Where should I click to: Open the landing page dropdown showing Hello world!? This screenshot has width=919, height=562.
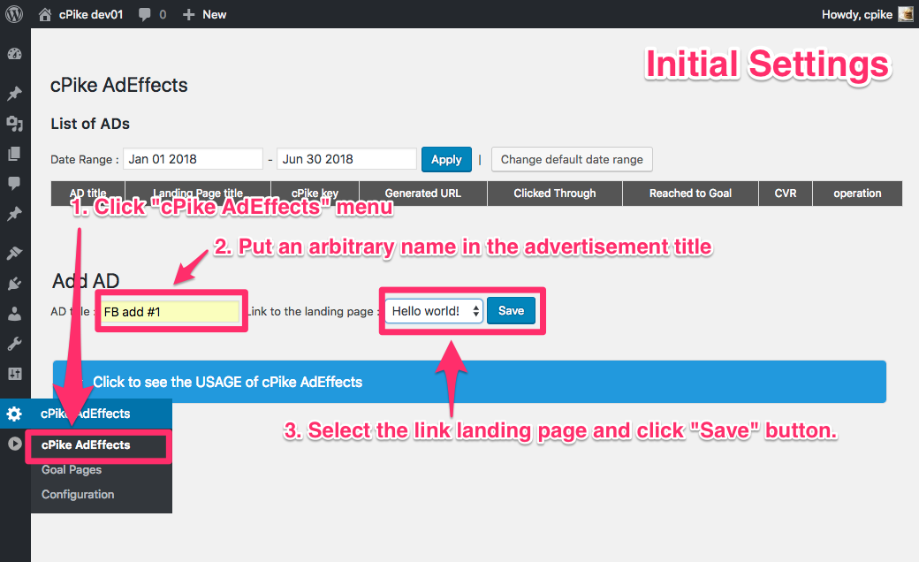click(434, 311)
